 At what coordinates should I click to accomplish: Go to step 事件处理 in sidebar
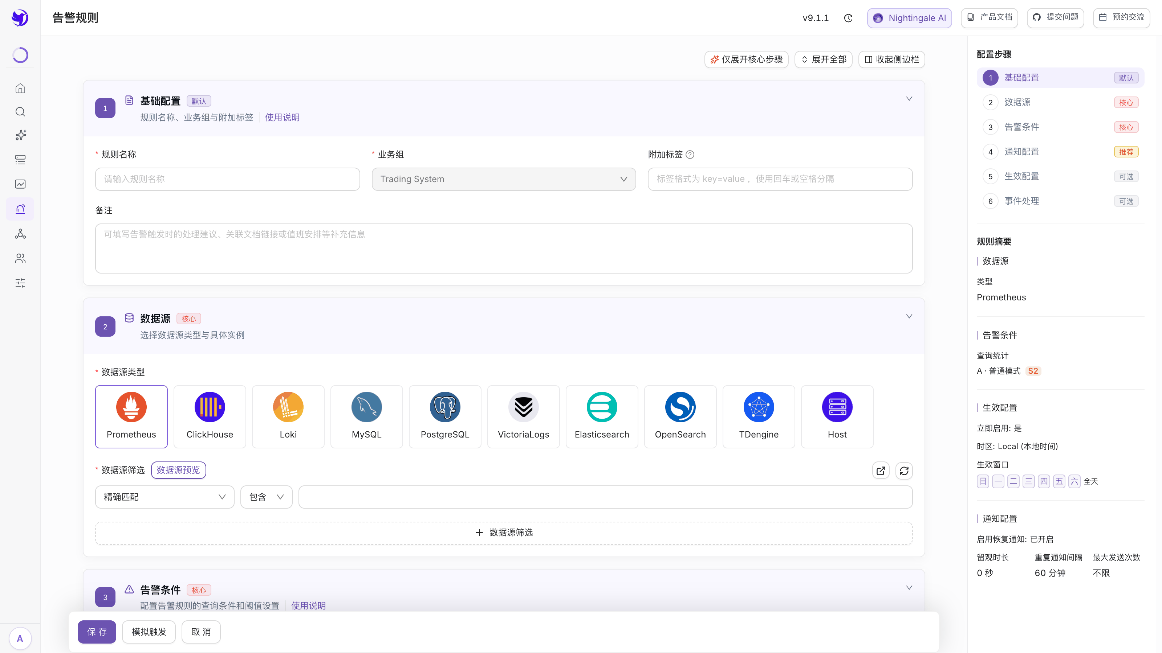point(1060,201)
